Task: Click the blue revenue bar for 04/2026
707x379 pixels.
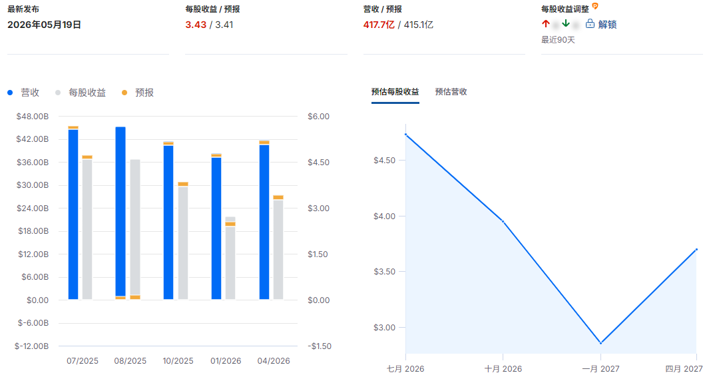Action: 264,222
